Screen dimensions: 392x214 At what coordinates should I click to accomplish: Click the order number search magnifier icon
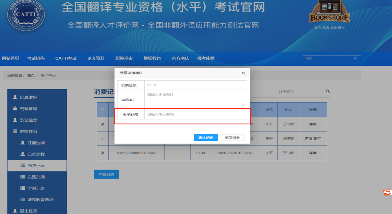328,91
